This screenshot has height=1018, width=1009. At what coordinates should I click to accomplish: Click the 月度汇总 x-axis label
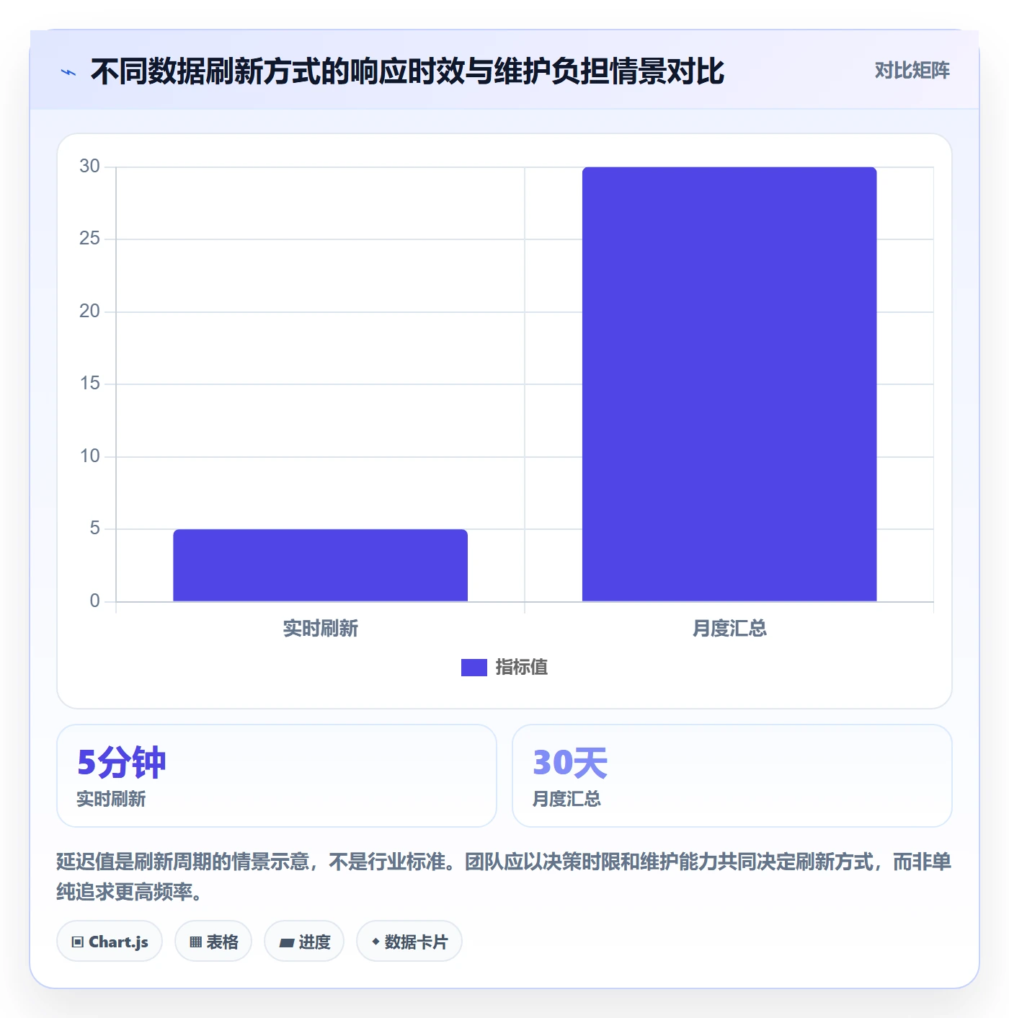coord(729,629)
